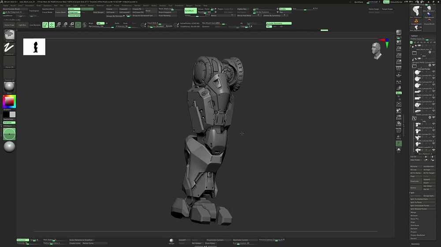Toggle the Persp perspective button
Image resolution: width=441 pixels, height=247 pixels.
click(x=399, y=68)
